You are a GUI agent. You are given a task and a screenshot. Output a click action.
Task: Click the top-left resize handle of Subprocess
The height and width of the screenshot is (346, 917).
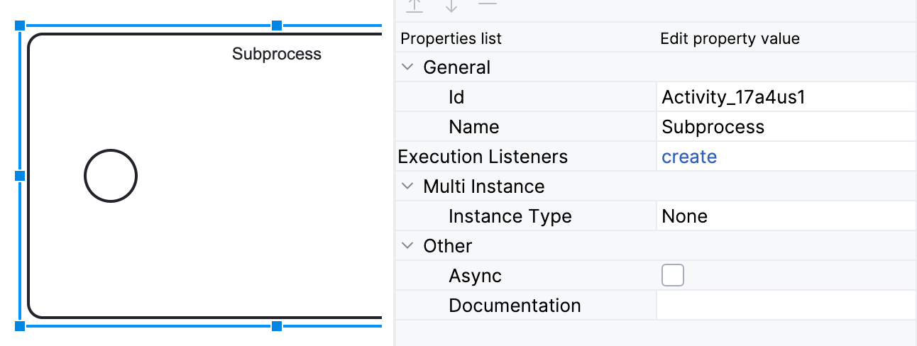[x=20, y=26]
